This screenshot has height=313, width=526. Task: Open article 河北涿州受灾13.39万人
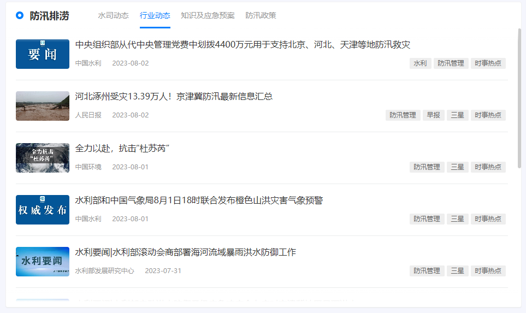174,97
